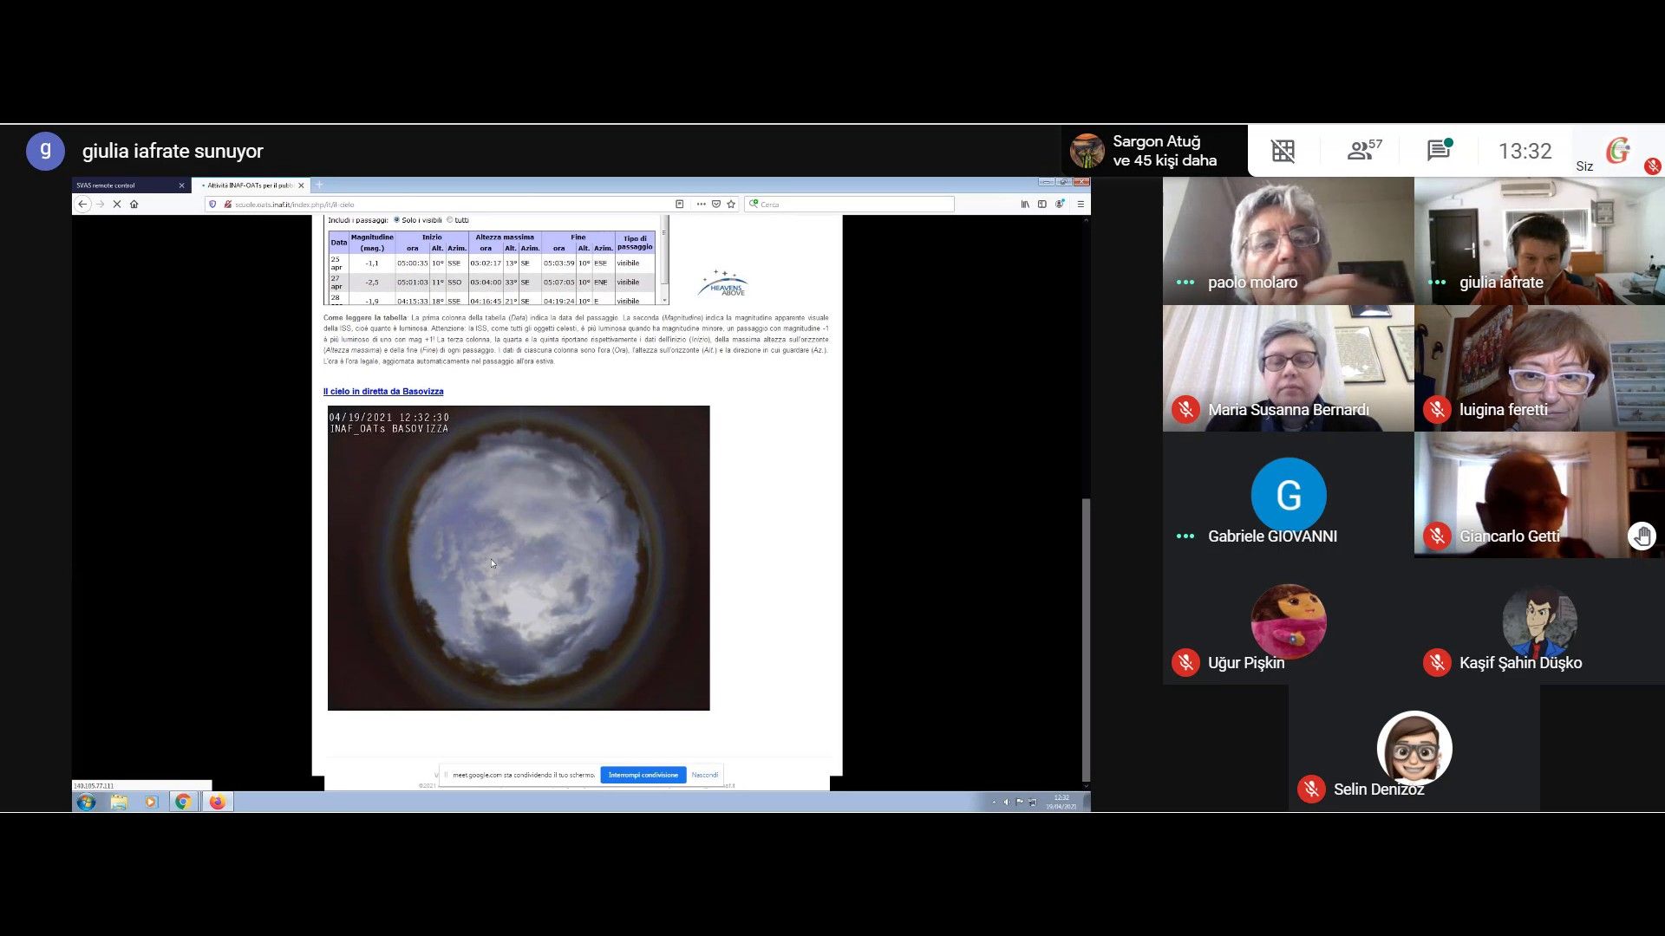Show Firefox sidebars icon
Screen dimensions: 1665x936
1042,205
